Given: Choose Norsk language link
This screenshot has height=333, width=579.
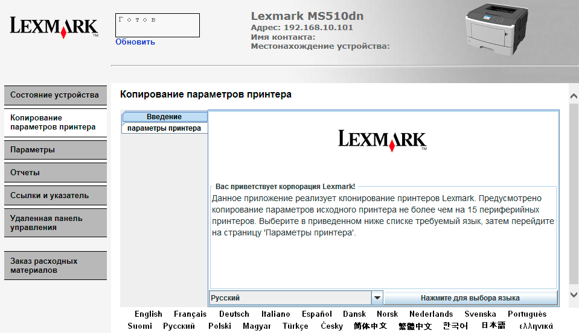Looking at the screenshot, I should click(x=388, y=314).
